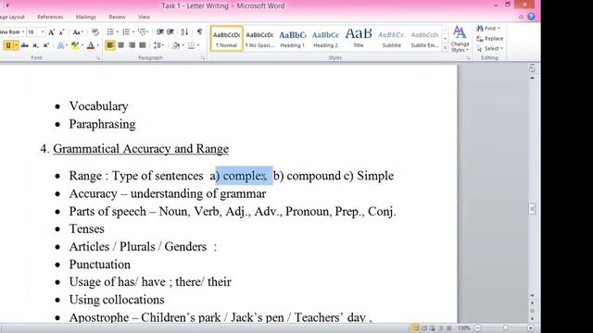
Task: Toggle Superscript formatting
Action: [x=45, y=45]
